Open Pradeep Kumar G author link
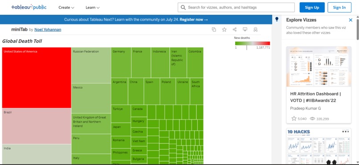Image resolution: width=359 pixels, height=165 pixels. point(306,108)
